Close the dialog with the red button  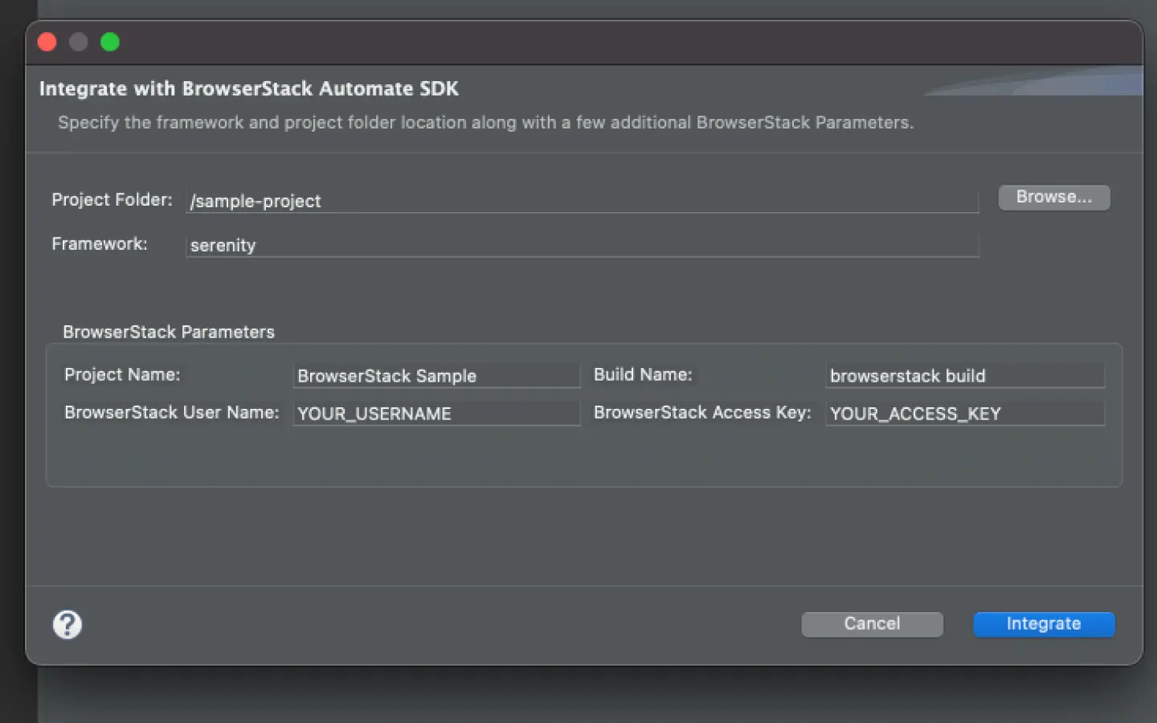click(47, 42)
